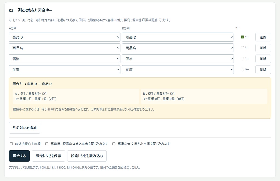The width and height of the screenshot is (280, 181).
Task: Open the Aの列 dropdown showing 在庫
Action: click(x=65, y=70)
